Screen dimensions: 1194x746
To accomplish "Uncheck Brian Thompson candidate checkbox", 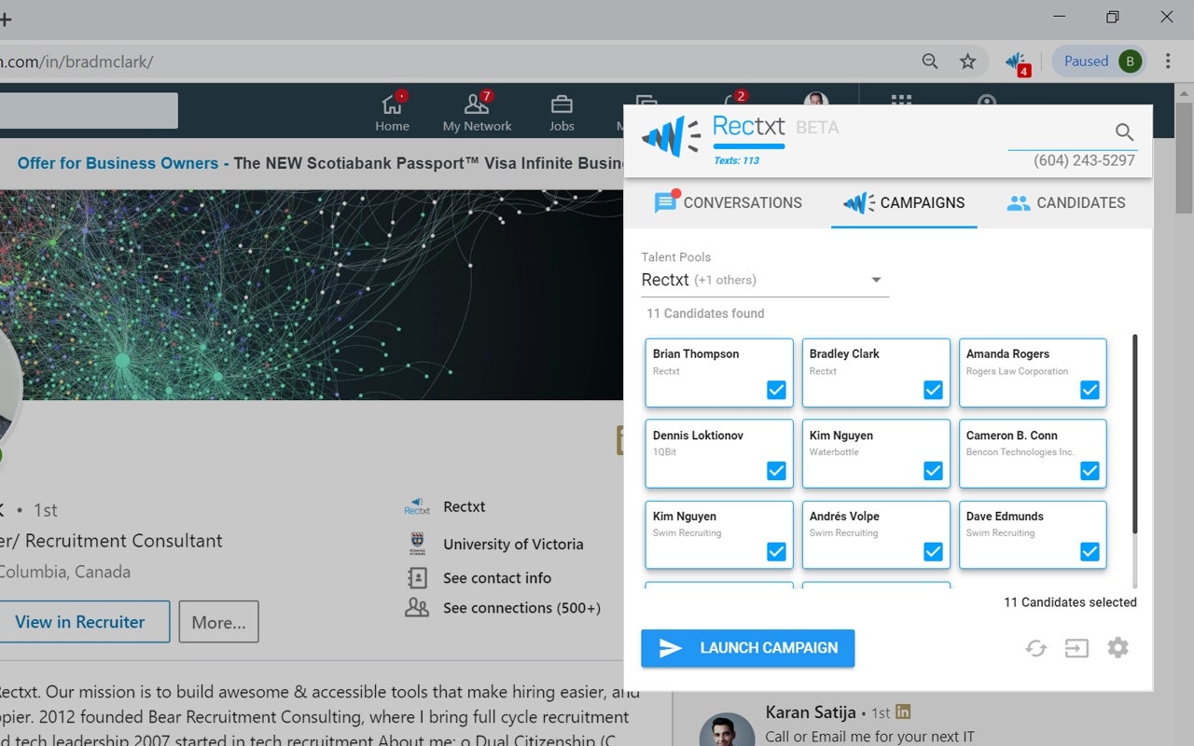I will click(x=776, y=390).
